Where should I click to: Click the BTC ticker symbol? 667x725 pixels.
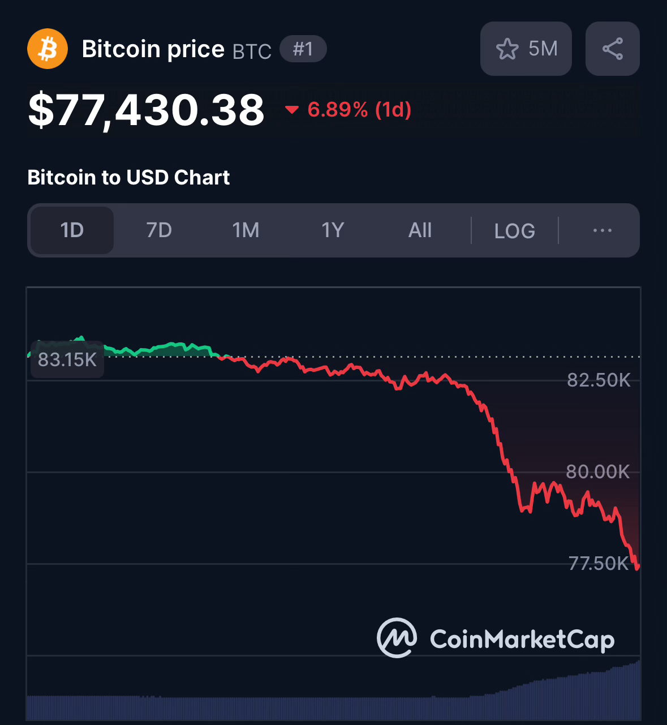coord(252,52)
